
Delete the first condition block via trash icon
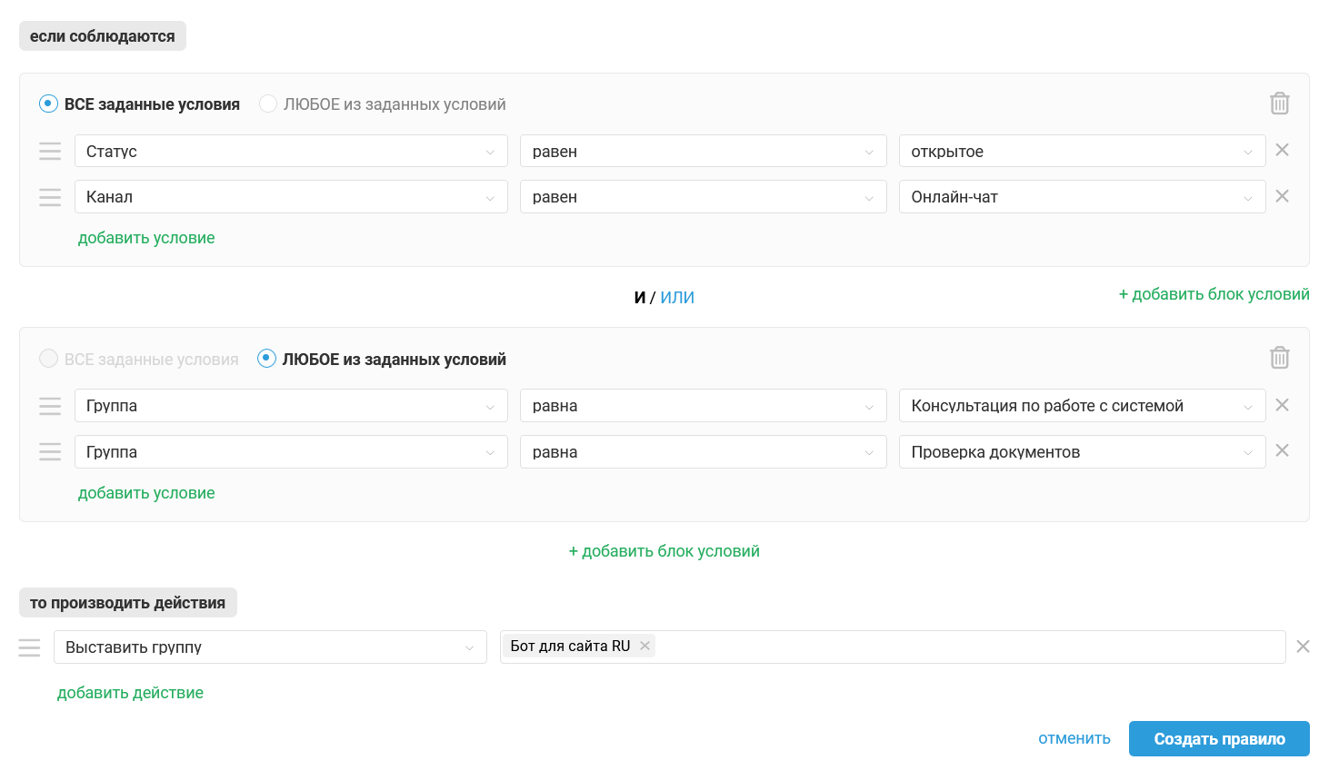point(1279,104)
